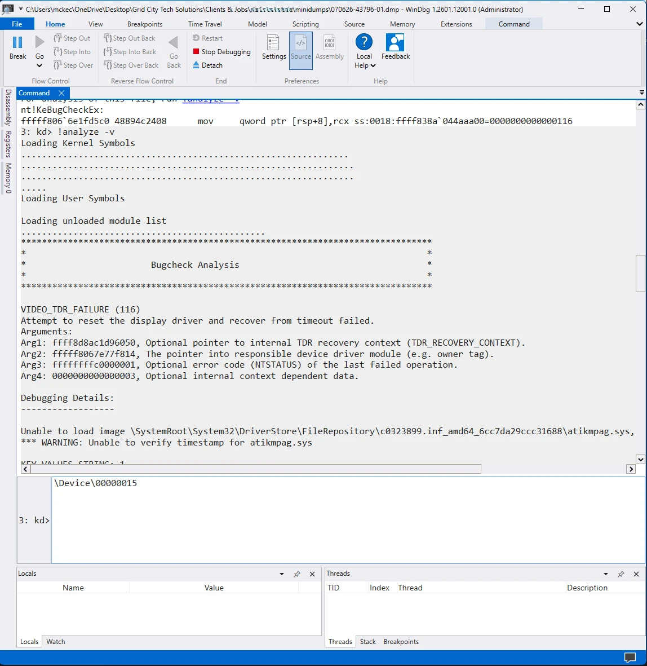Click the TID column header
The height and width of the screenshot is (666, 647).
[x=333, y=588]
